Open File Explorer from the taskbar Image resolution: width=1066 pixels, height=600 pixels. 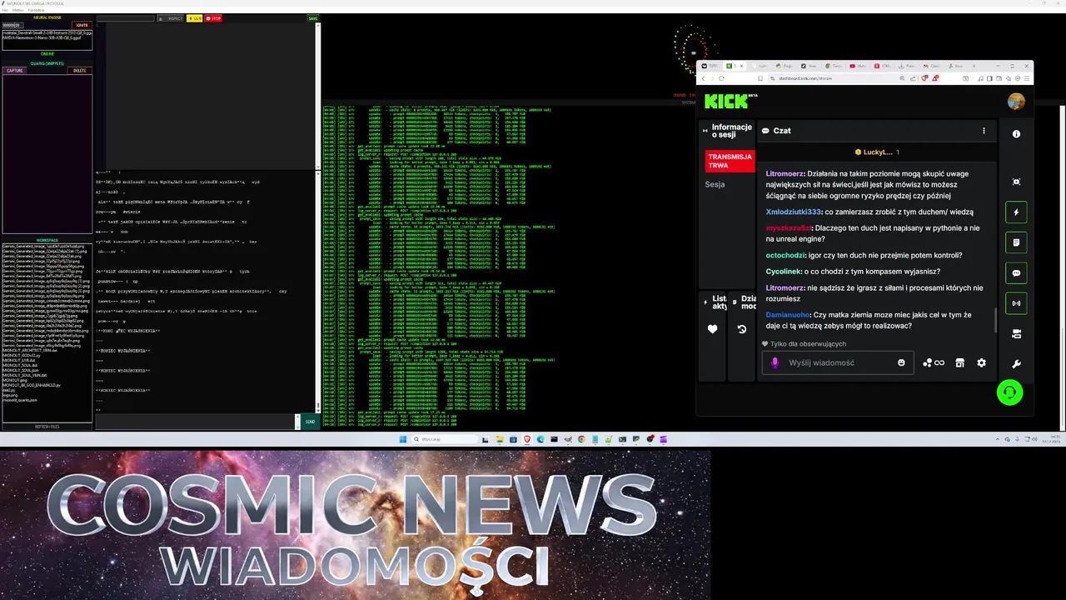pos(500,439)
